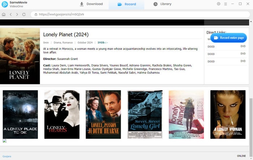Click the 0min duration text
The width and height of the screenshot is (253, 160).
(46, 43)
